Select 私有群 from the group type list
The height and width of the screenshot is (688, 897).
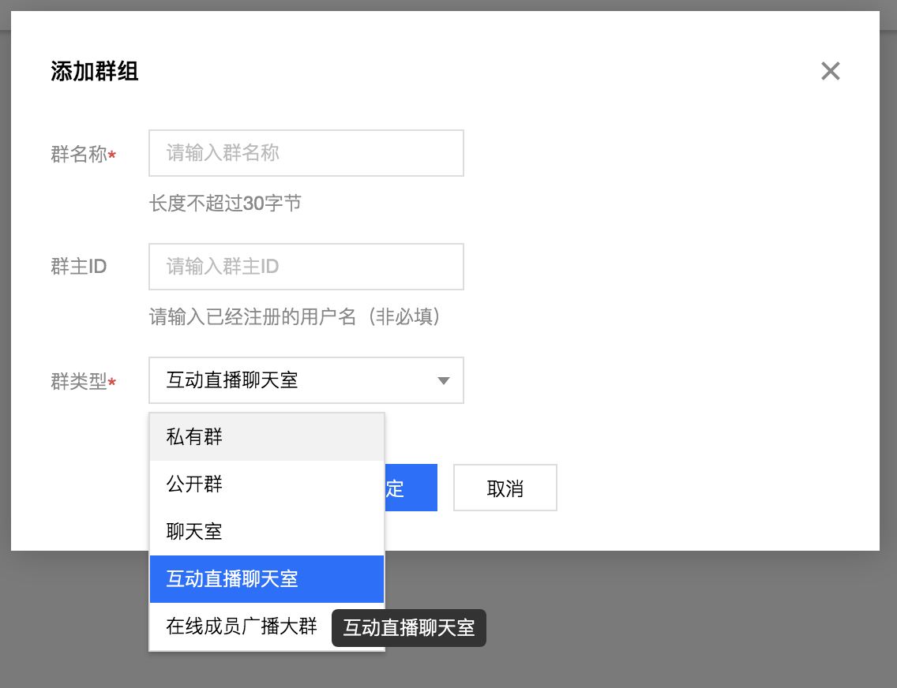tap(193, 436)
